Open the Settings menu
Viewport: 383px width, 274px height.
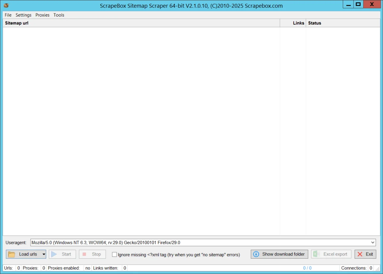click(x=24, y=15)
